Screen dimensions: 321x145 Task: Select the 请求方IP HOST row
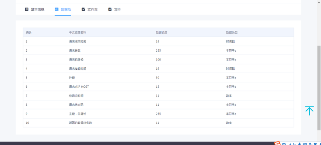coord(158,87)
